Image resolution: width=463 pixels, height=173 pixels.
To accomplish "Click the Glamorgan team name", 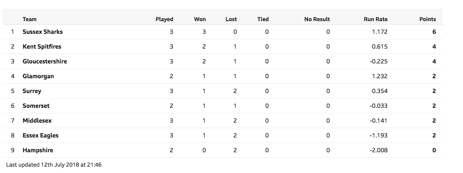I will (x=38, y=76).
